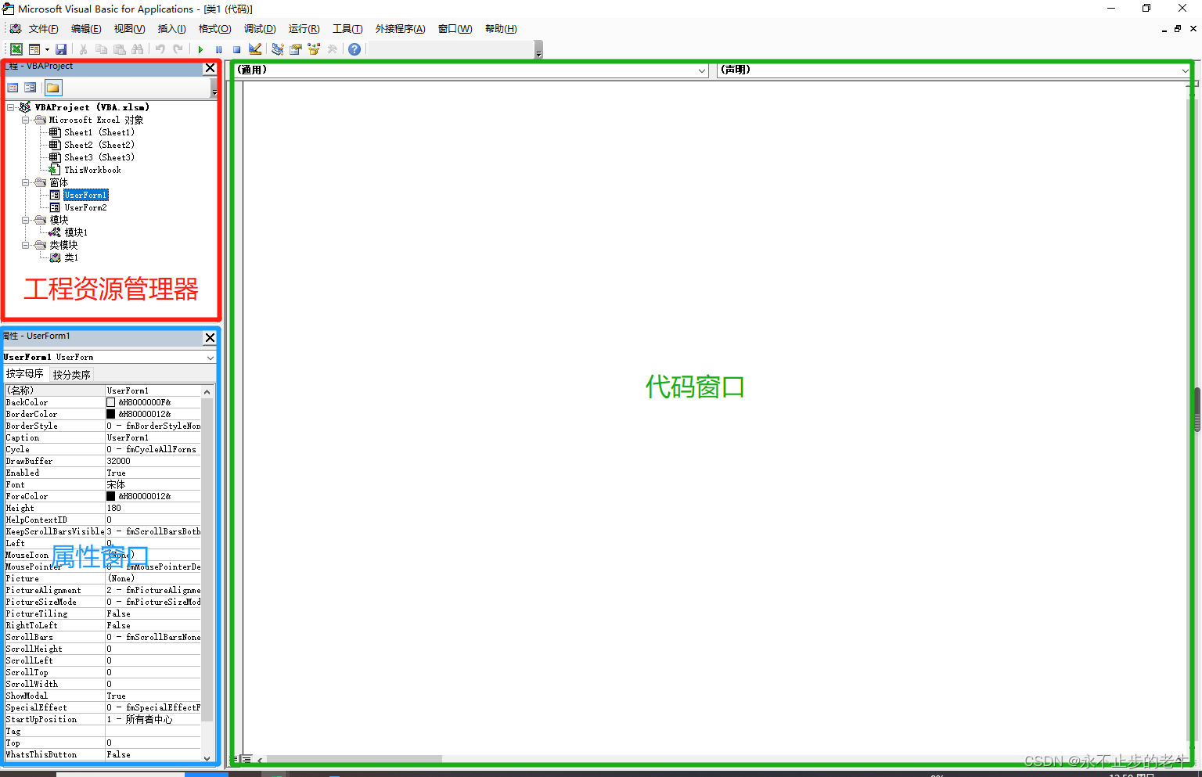Collapse the 窗体 folder node
Image resolution: width=1202 pixels, height=777 pixels.
pos(26,182)
